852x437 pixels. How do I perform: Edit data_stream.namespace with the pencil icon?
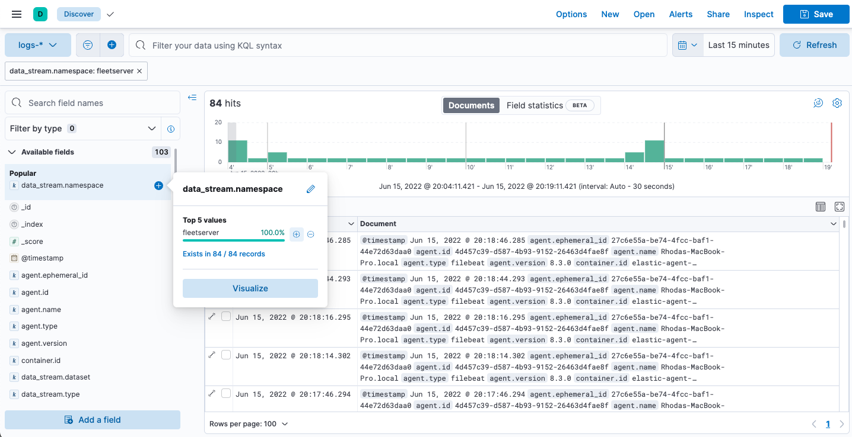point(310,189)
